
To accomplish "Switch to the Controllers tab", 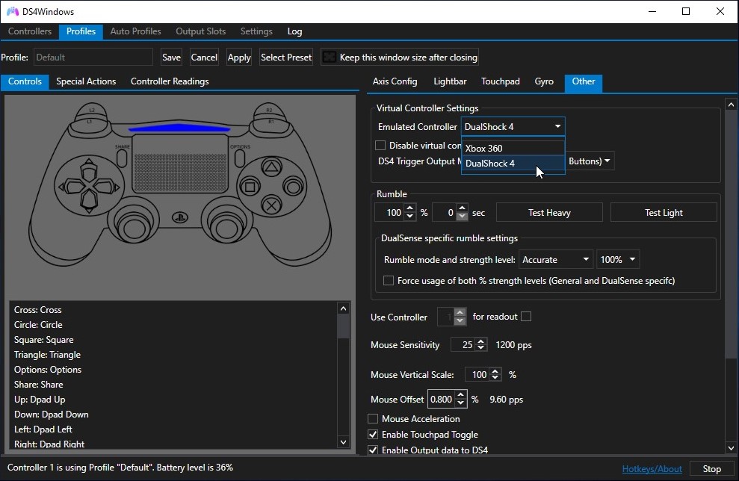I will (30, 31).
